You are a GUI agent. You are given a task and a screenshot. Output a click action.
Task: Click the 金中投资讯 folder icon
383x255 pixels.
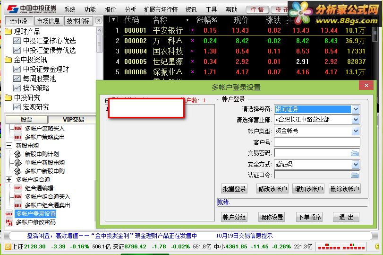[x=9, y=60]
